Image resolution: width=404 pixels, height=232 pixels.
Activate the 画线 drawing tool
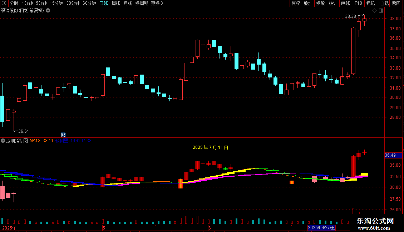click(x=345, y=3)
